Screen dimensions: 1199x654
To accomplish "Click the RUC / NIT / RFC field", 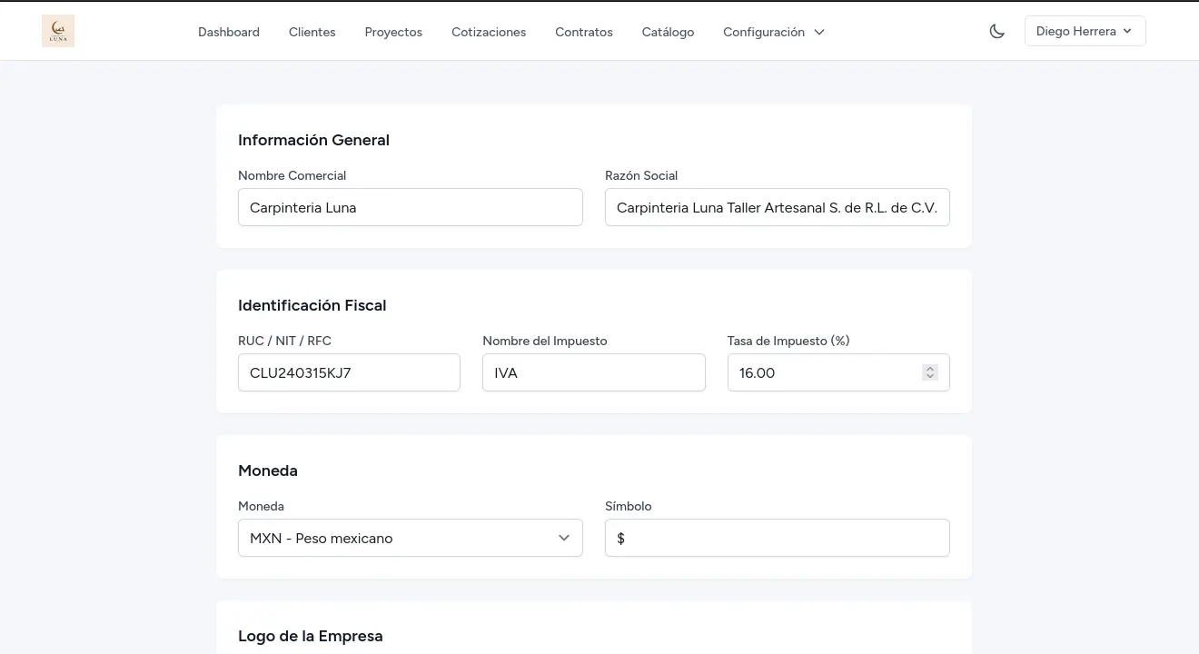I will pyautogui.click(x=349, y=372).
